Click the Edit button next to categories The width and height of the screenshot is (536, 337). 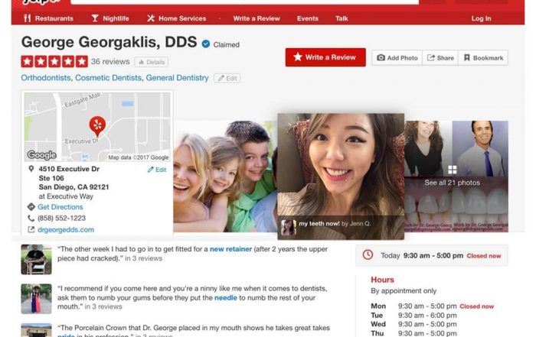click(227, 78)
